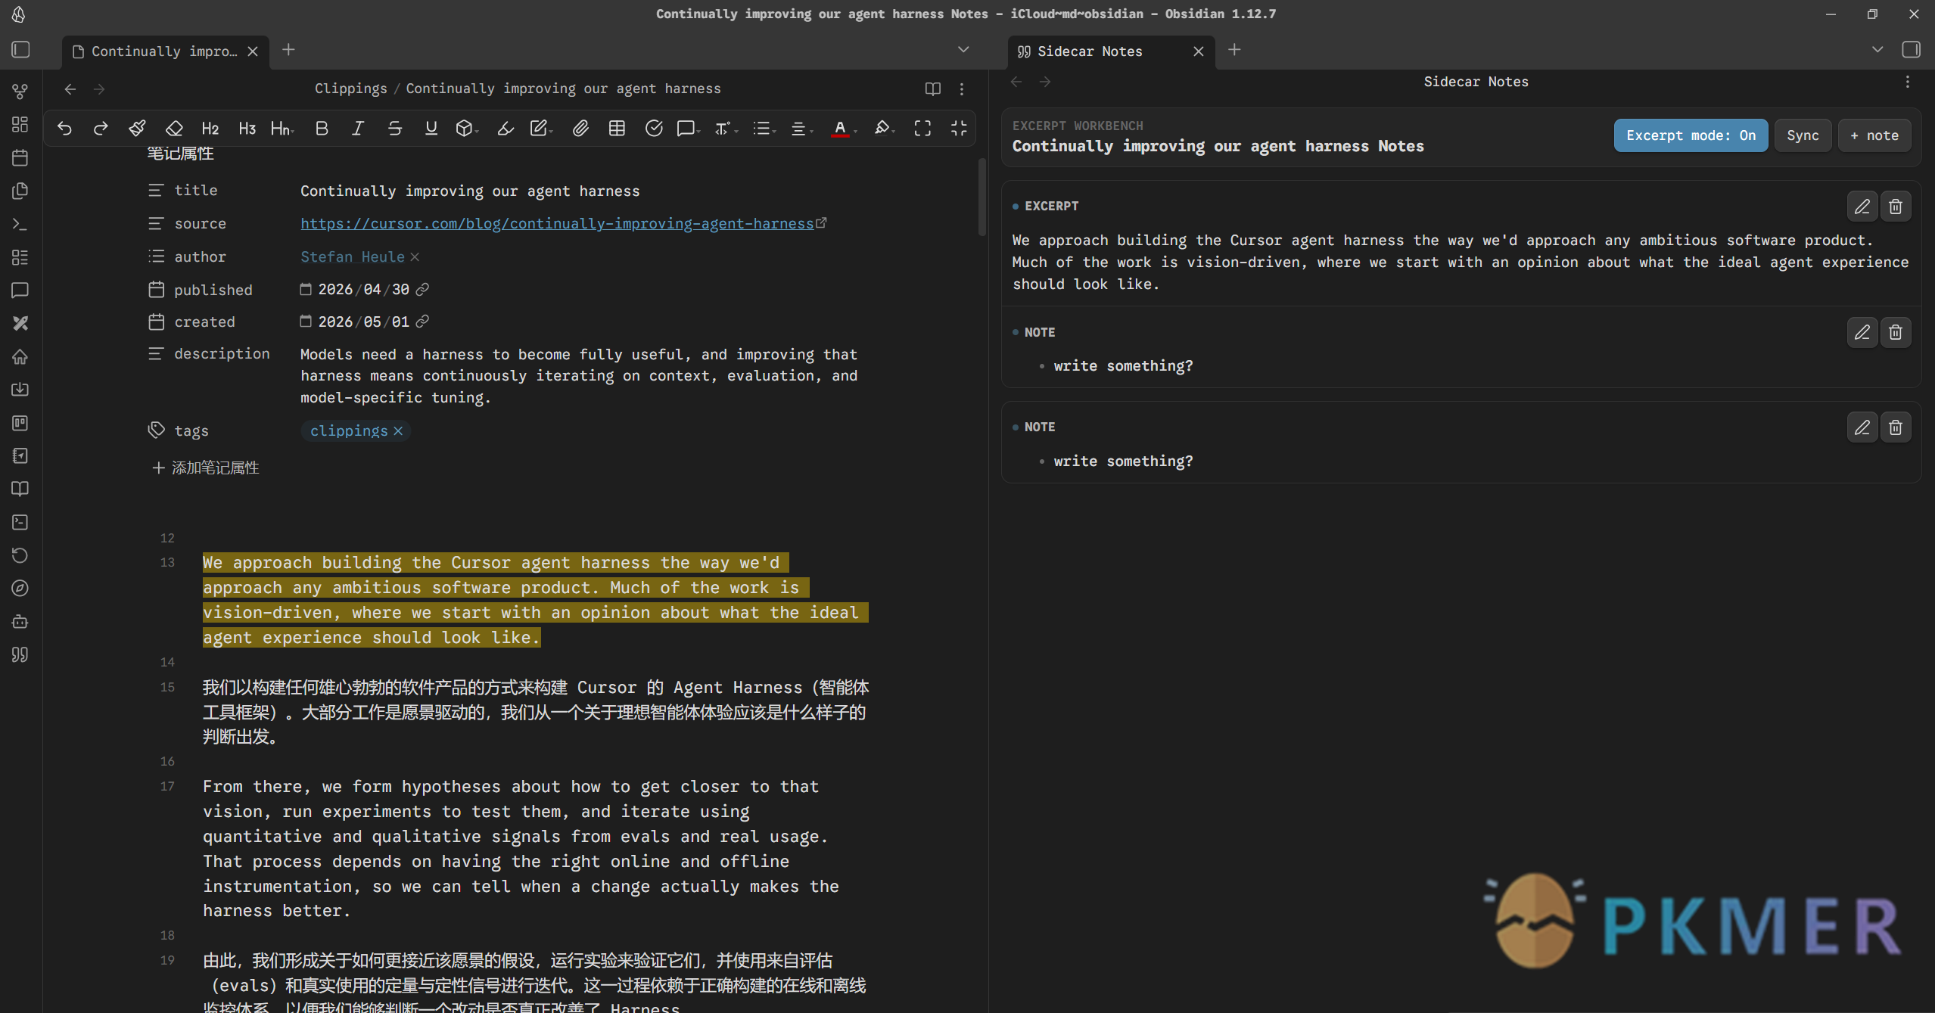Apply H3 heading format
The height and width of the screenshot is (1013, 1935).
point(247,129)
